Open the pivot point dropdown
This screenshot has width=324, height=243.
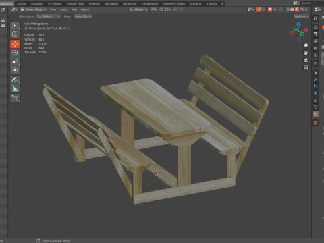point(153,9)
